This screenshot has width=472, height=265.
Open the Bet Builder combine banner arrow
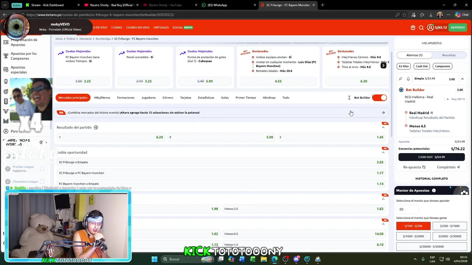(x=383, y=113)
